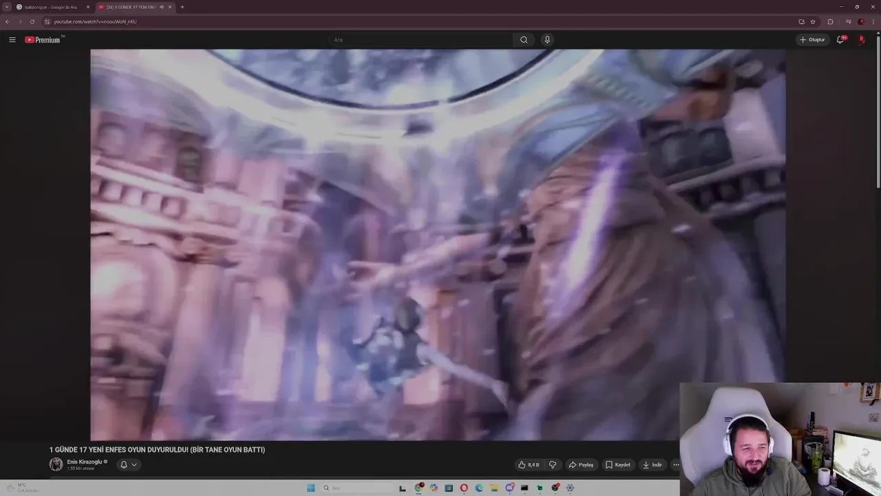Go forward with browser forward arrow
The height and width of the screenshot is (496, 881).
point(20,21)
